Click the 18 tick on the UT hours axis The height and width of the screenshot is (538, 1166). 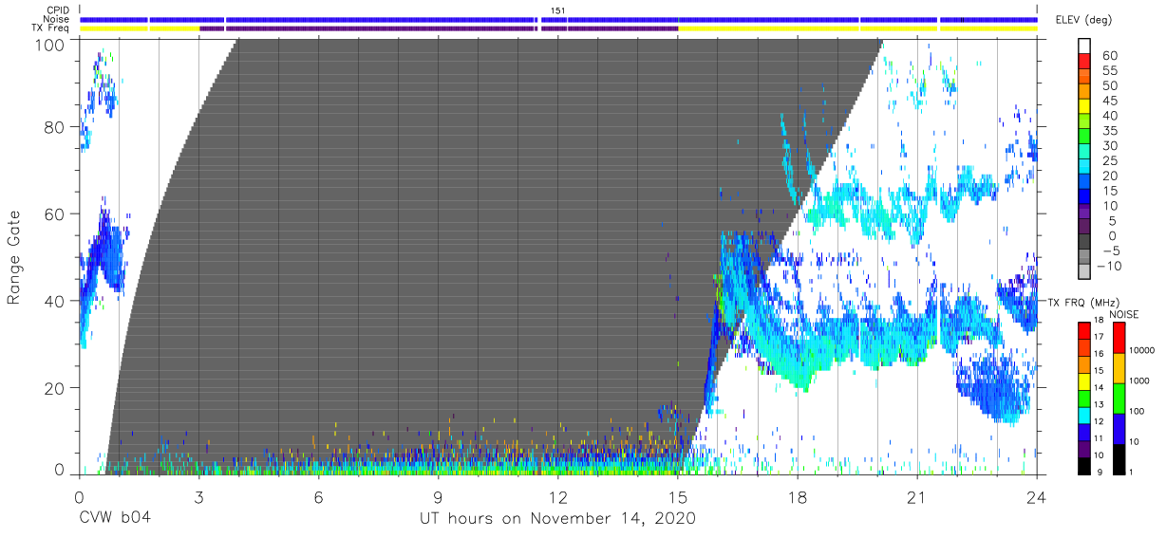tap(798, 497)
